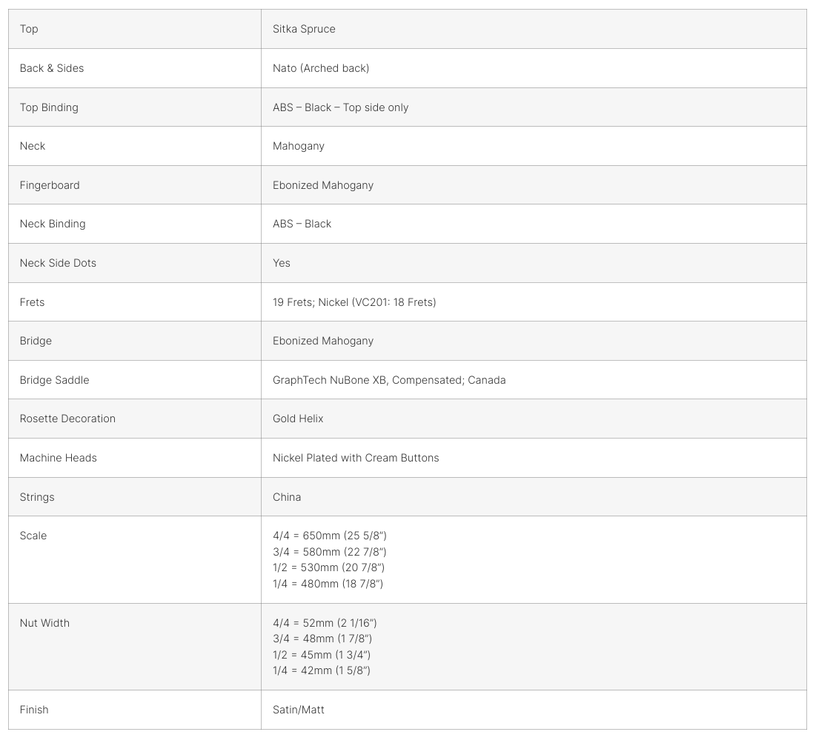Image resolution: width=816 pixels, height=746 pixels.
Task: Select the Fingerboard label
Action: point(50,185)
